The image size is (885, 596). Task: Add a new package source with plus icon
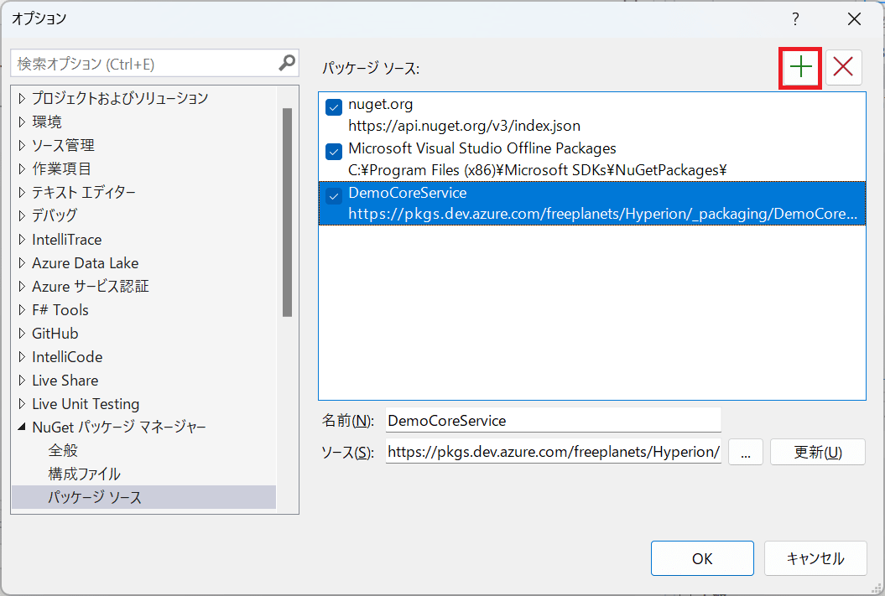[800, 68]
